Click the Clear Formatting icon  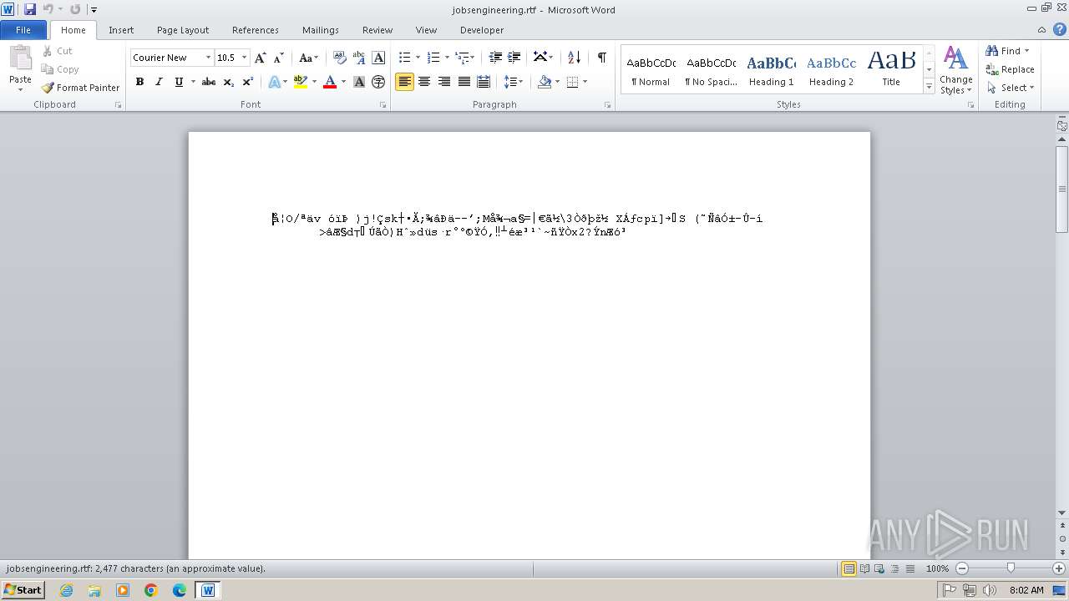339,58
